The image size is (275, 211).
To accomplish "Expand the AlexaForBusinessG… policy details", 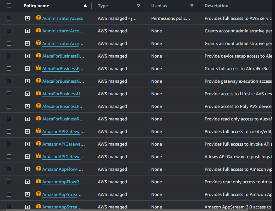I will click(27, 81).
